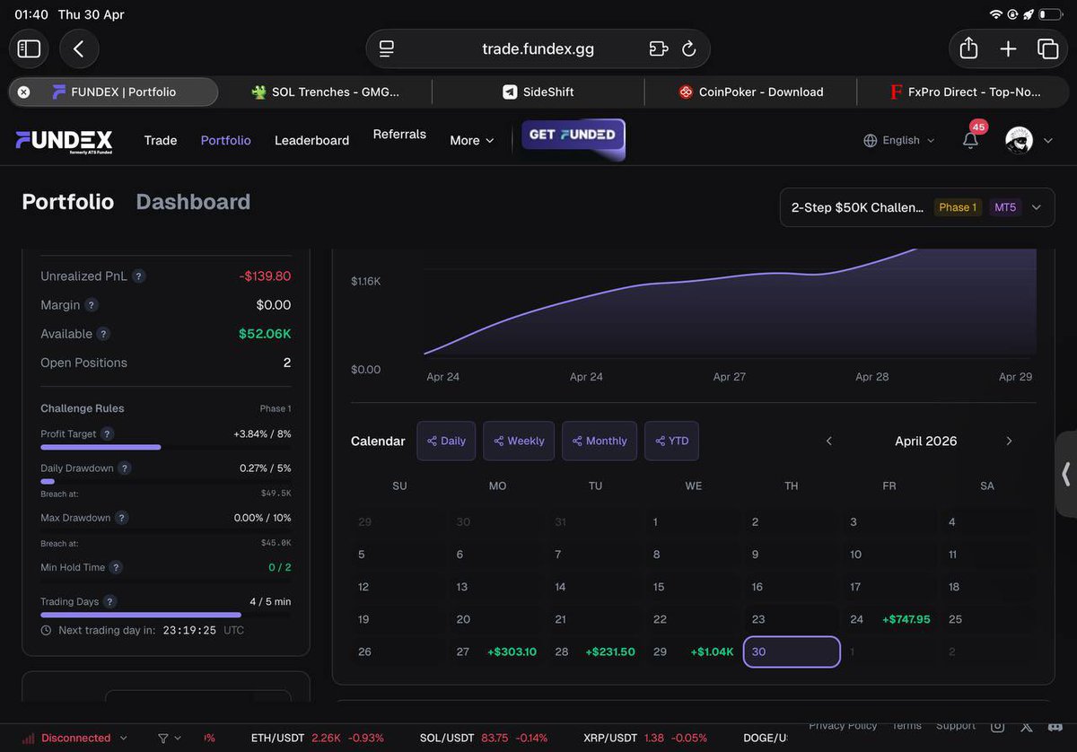Share the YTD calendar view
This screenshot has width=1077, height=752.
(x=671, y=441)
